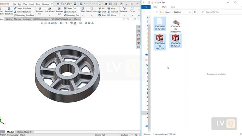The height and width of the screenshot is (136, 242).
Task: Expand the Hole Wizard dropdown arrow
Action: [x=50, y=15]
